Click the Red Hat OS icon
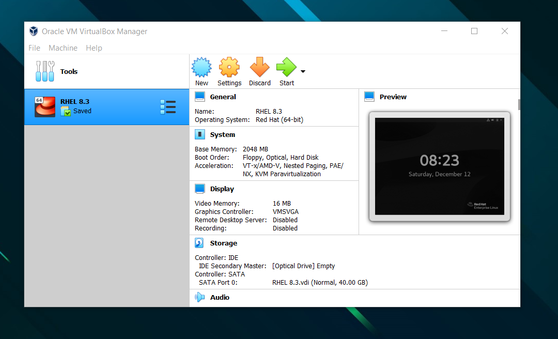The image size is (558, 339). (x=45, y=107)
